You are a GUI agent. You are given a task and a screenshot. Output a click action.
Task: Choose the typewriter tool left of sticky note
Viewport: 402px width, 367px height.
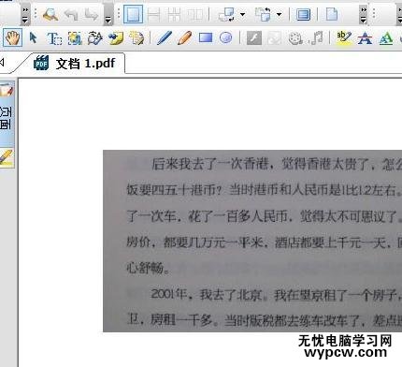pos(95,38)
